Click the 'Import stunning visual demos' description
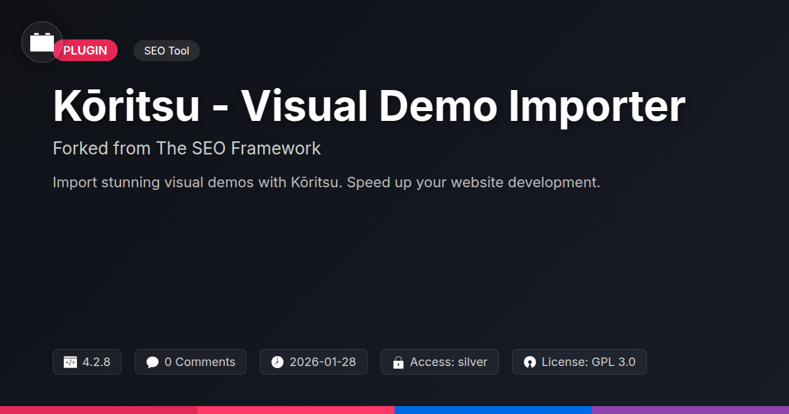 tap(326, 182)
